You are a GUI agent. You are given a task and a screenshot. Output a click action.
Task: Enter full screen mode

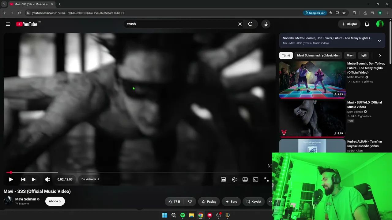266,179
